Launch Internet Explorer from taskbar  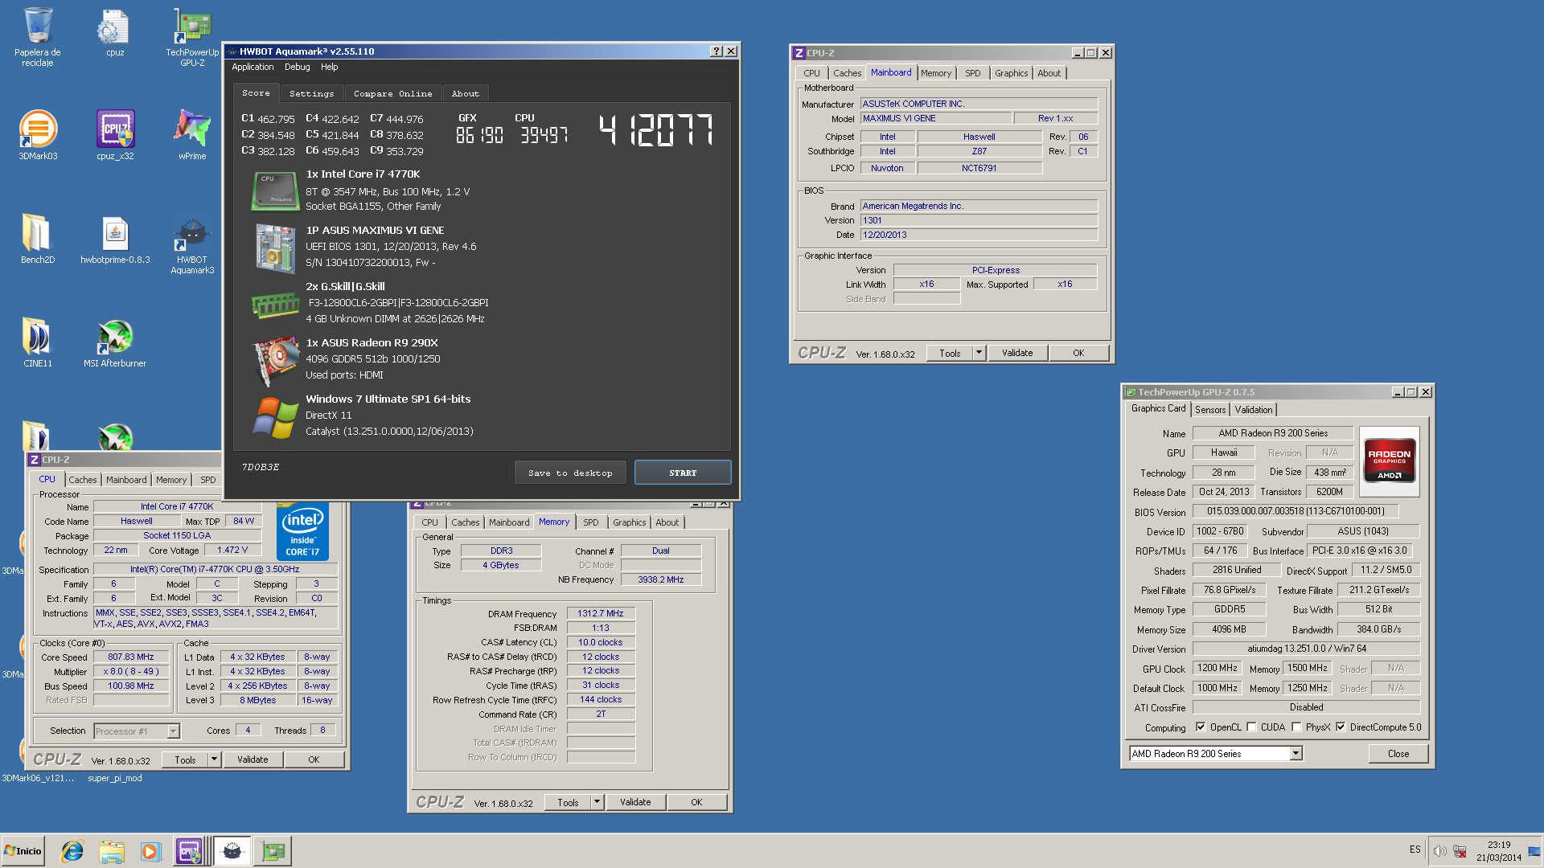72,851
